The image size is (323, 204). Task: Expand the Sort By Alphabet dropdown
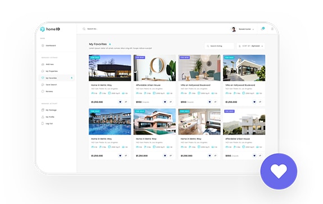tap(251, 46)
